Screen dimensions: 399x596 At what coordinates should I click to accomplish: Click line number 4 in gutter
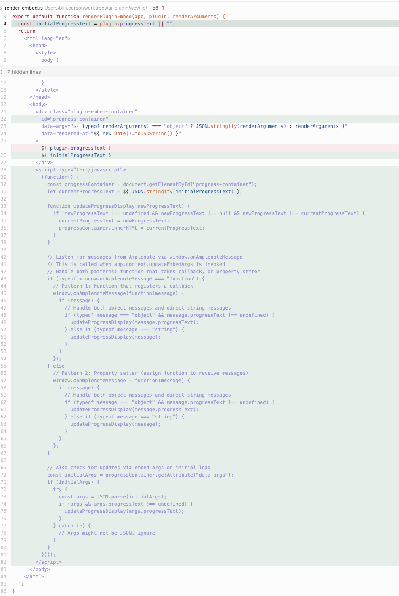pyautogui.click(x=5, y=24)
